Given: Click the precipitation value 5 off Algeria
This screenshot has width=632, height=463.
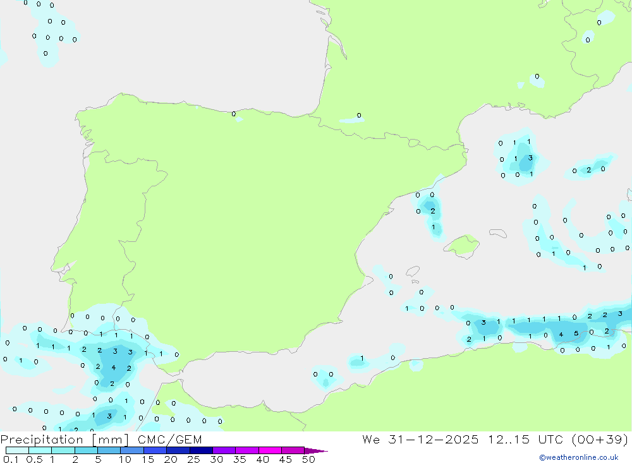Looking at the screenshot, I should [x=576, y=334].
